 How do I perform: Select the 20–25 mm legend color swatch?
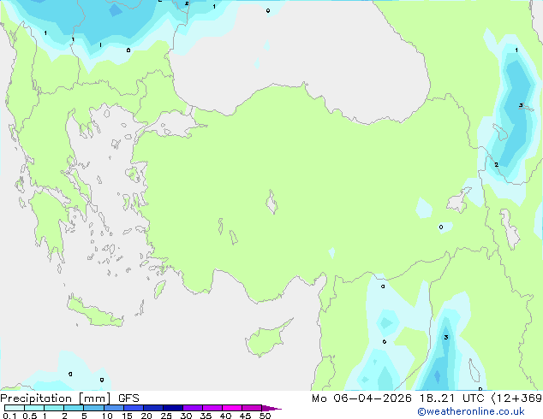(152, 408)
